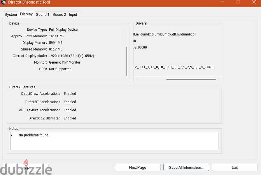
Task: Click the 'Current Display Mode:' label
Action: (30, 56)
